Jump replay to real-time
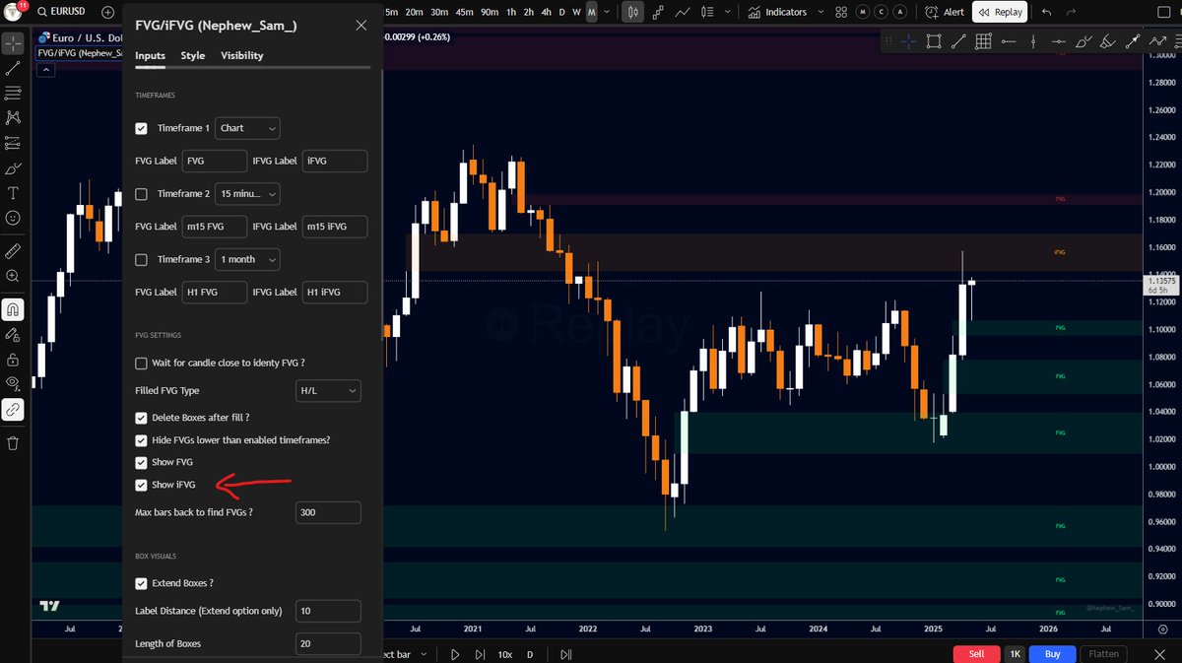This screenshot has width=1182, height=663. 565,654
